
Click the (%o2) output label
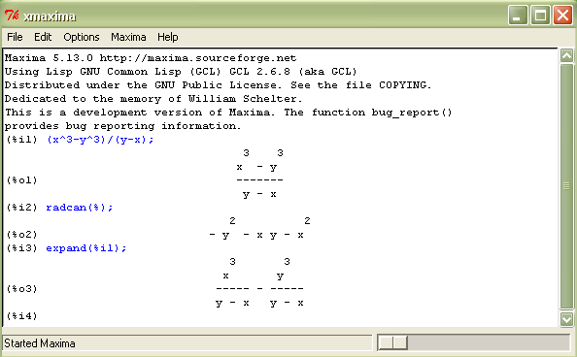point(22,235)
